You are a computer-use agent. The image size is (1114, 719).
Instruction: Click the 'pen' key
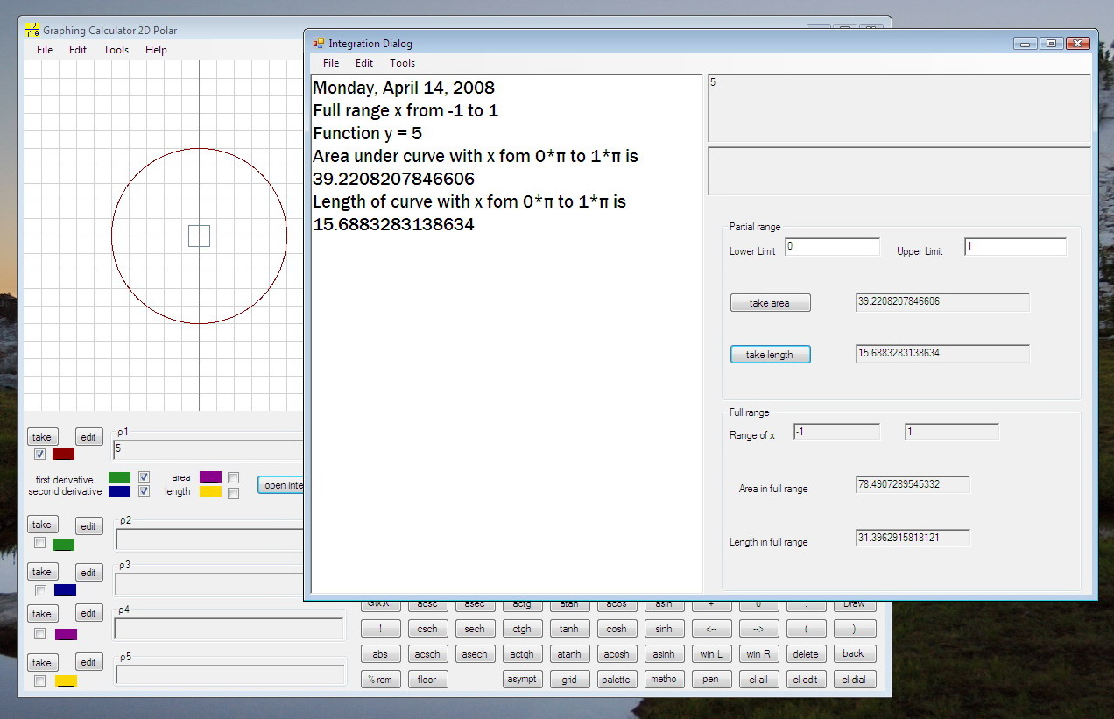click(711, 680)
